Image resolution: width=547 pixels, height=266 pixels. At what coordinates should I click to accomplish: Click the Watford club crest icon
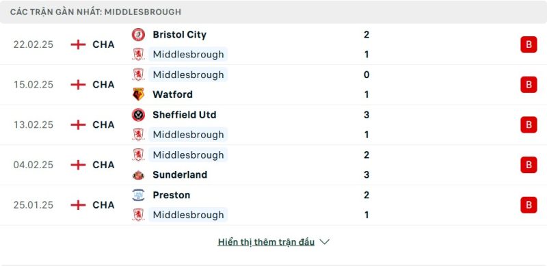139,94
